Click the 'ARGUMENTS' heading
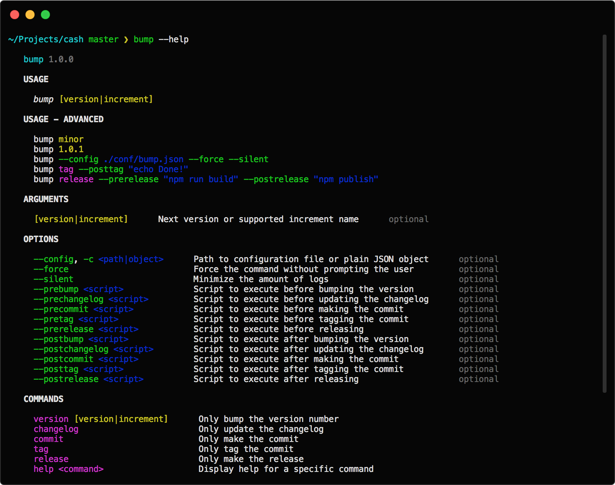The image size is (615, 485). pyautogui.click(x=46, y=199)
